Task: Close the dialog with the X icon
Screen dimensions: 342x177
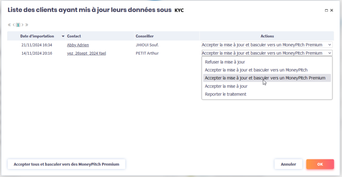Action: click(x=332, y=10)
